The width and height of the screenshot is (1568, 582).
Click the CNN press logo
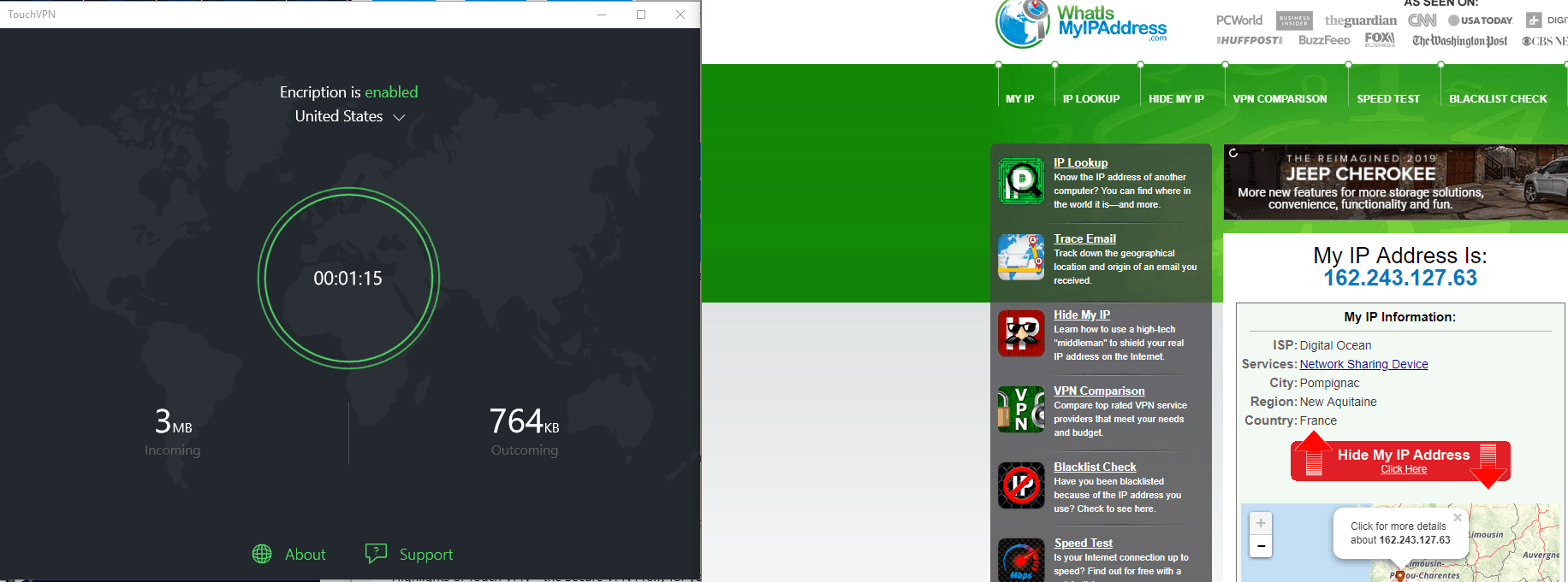click(x=1422, y=20)
